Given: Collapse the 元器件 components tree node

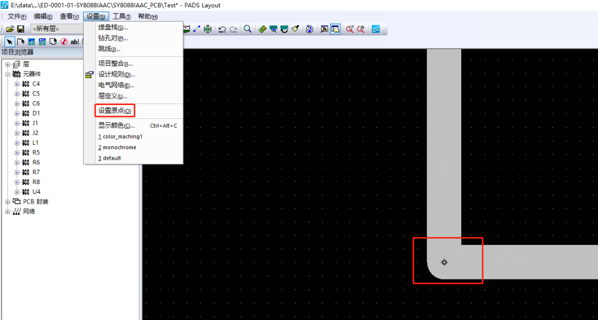Looking at the screenshot, I should (8, 74).
